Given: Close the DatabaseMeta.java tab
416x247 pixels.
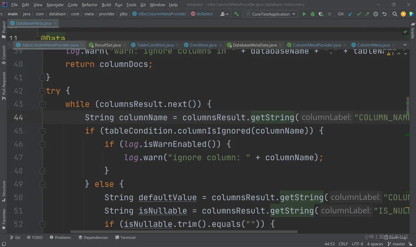Looking at the screenshot, I should click(x=55, y=23).
